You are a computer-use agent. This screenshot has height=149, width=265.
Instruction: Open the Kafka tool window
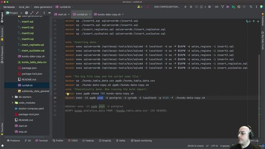(120, 141)
